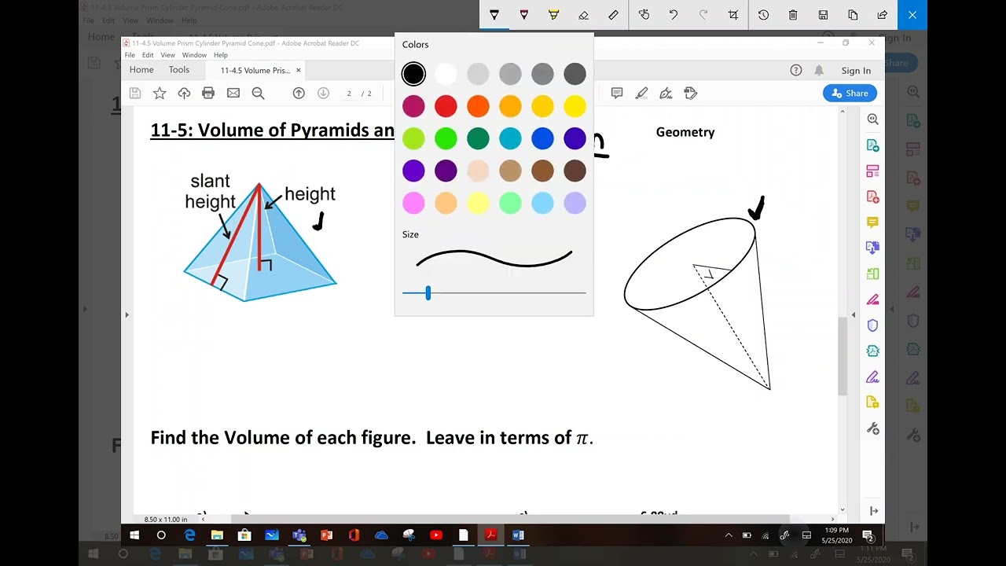Bookmark the file with the star icon
This screenshot has height=566, width=1006.
(160, 94)
